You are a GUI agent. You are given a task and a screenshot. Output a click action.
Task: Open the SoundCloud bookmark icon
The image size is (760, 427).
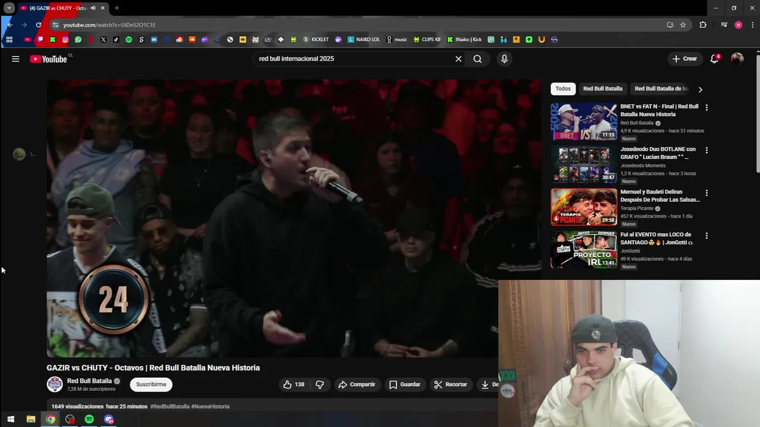192,40
